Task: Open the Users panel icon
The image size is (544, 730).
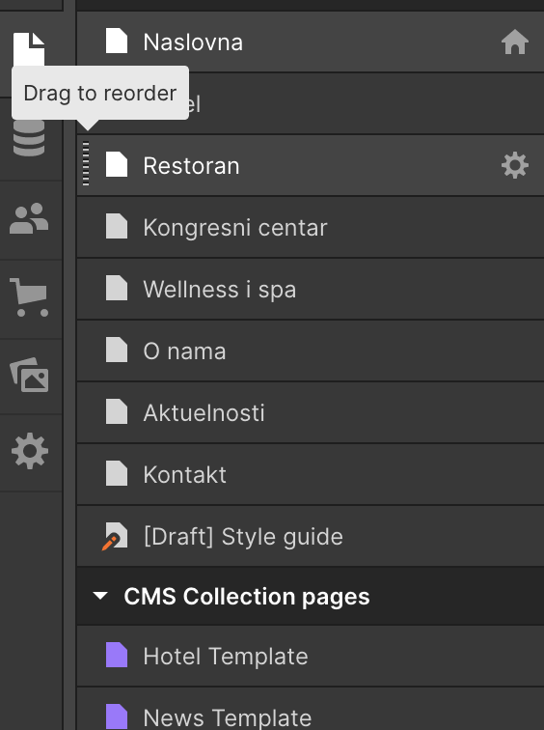Action: (x=29, y=218)
